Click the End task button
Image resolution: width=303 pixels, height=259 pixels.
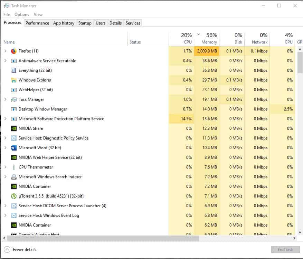click(285, 250)
